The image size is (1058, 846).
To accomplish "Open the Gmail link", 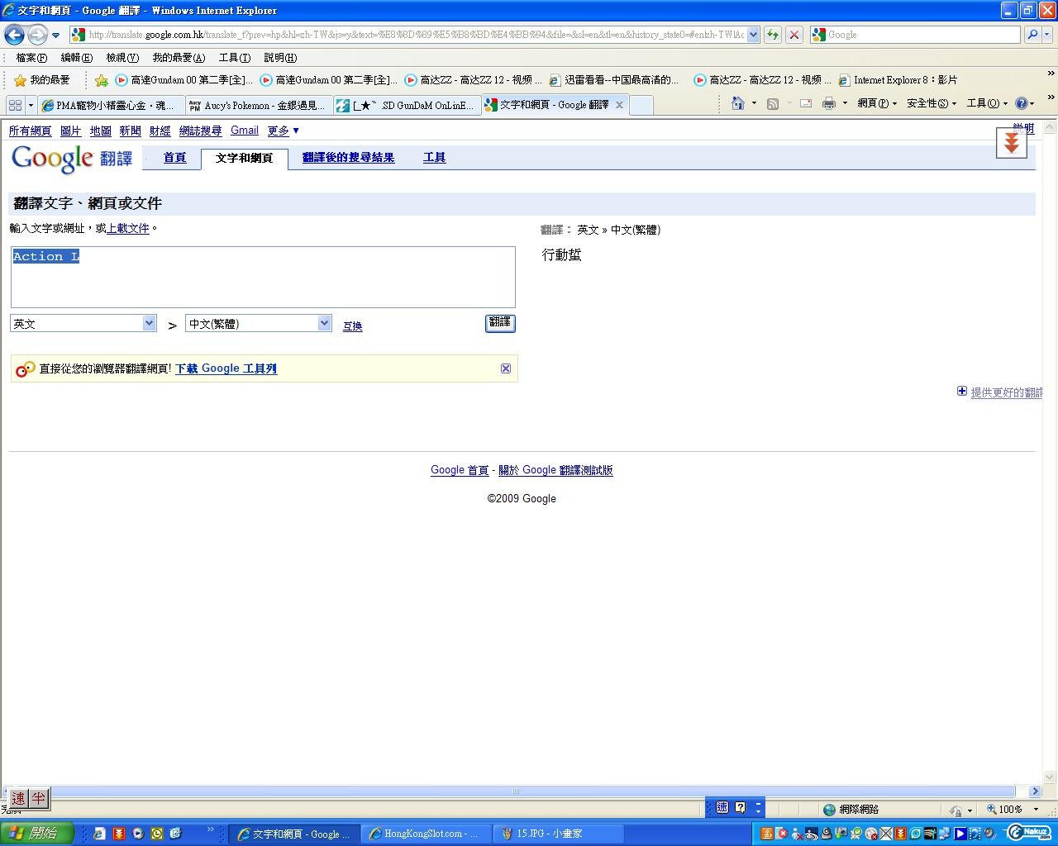I will click(x=245, y=131).
